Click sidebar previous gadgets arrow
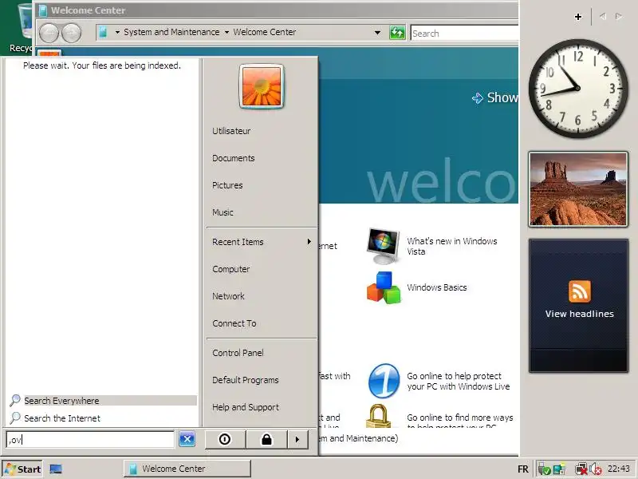Image resolution: width=638 pixels, height=479 pixels. click(x=603, y=16)
